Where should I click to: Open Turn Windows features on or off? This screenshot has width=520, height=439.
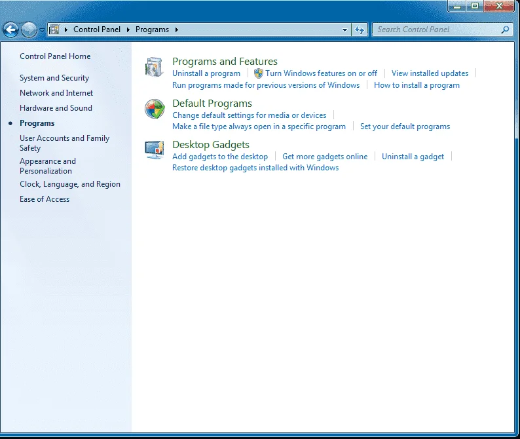pyautogui.click(x=322, y=73)
